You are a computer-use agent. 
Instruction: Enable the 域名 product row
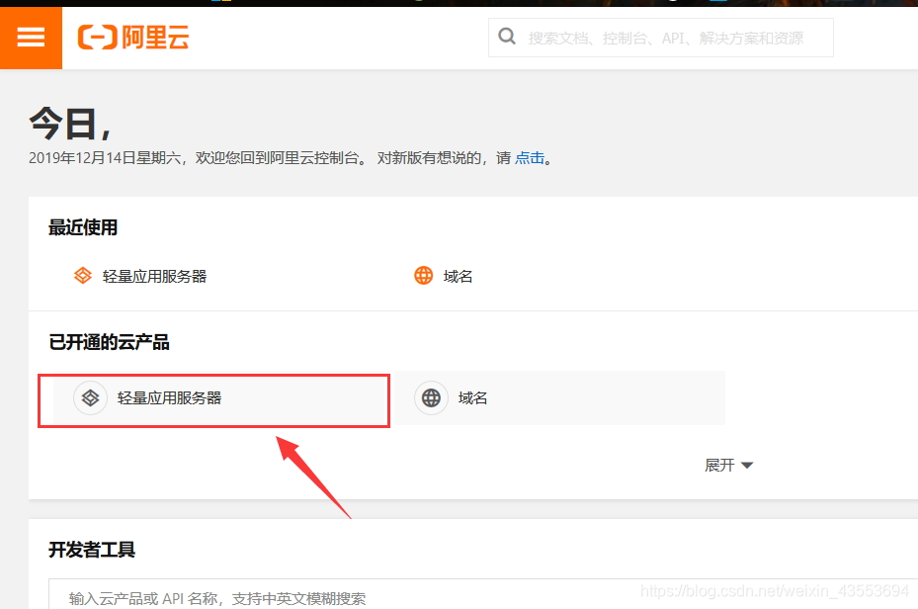click(x=472, y=396)
